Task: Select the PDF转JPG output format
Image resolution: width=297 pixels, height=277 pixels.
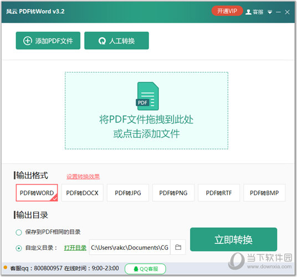Action: click(x=128, y=193)
